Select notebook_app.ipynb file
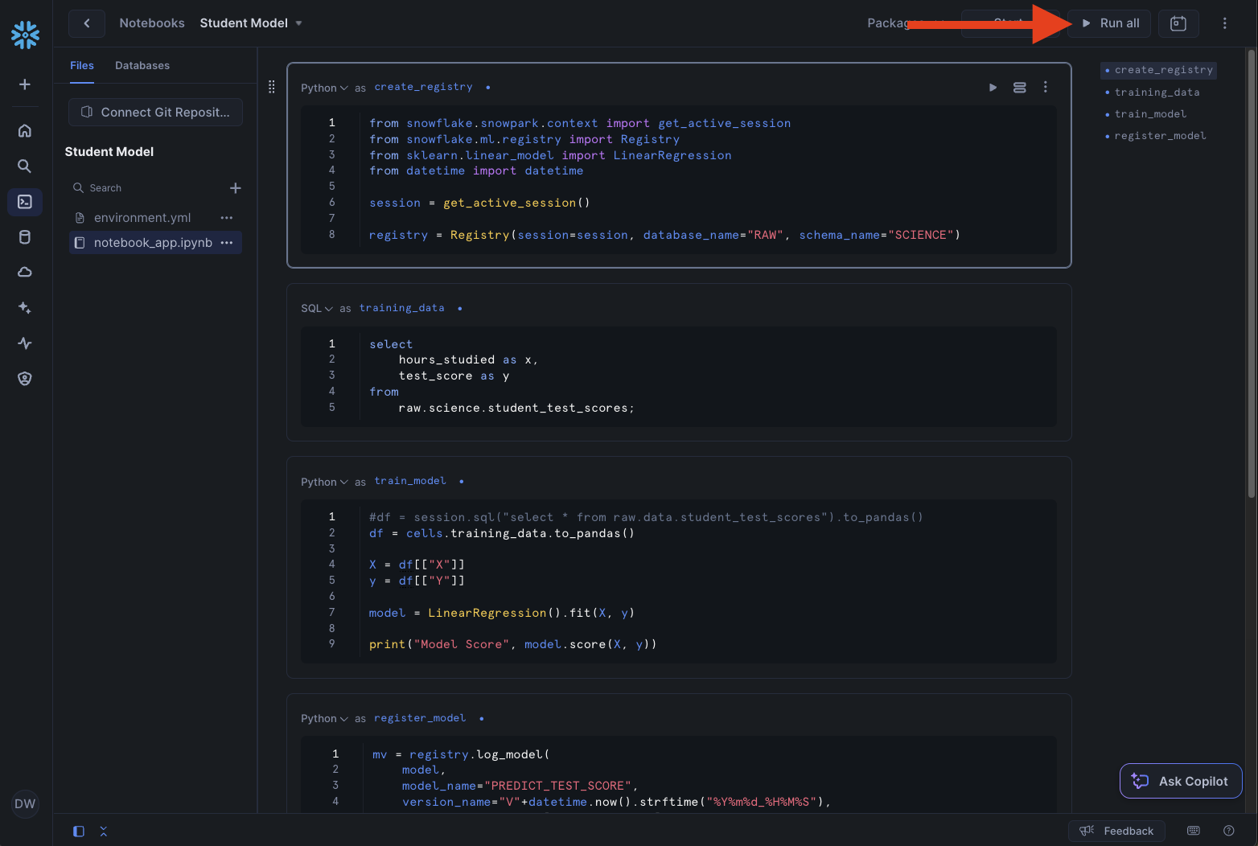Image resolution: width=1258 pixels, height=846 pixels. [153, 243]
